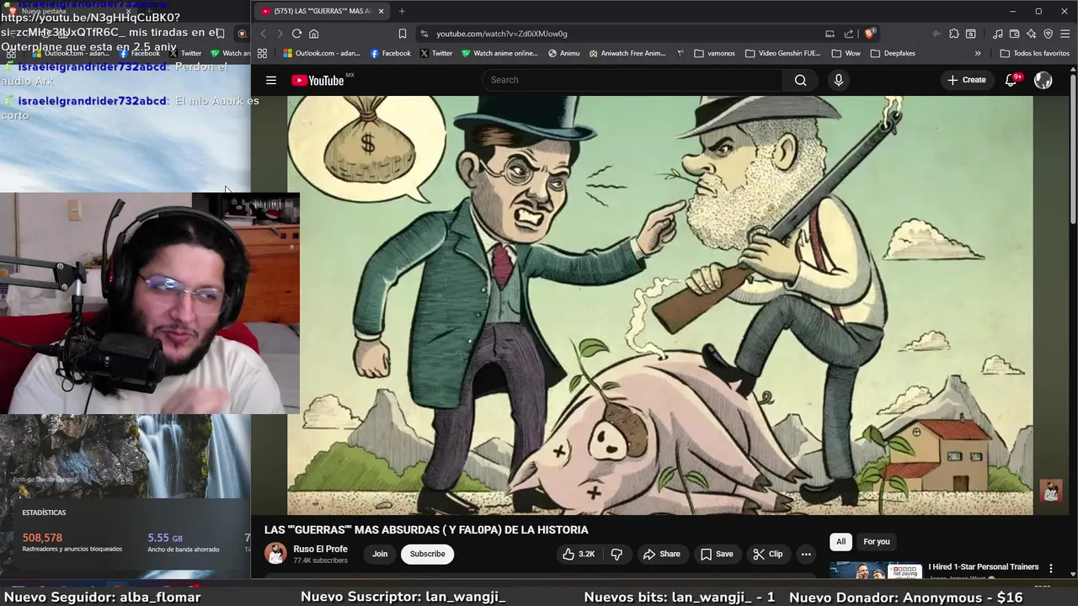The height and width of the screenshot is (606, 1078).
Task: Focus the YouTube search field
Action: [x=632, y=80]
